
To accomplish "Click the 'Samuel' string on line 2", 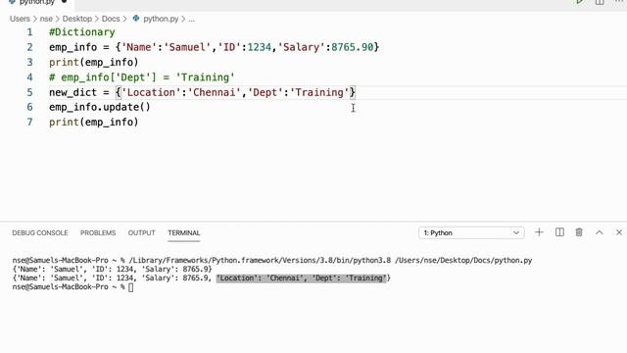I will coord(187,47).
